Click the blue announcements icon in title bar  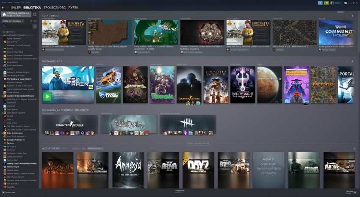(x=320, y=3)
